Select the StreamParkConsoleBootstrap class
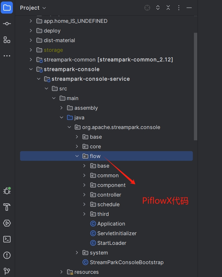 click(x=126, y=262)
